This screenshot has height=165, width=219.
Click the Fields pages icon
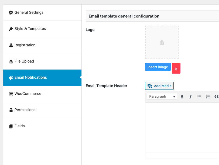(11, 126)
